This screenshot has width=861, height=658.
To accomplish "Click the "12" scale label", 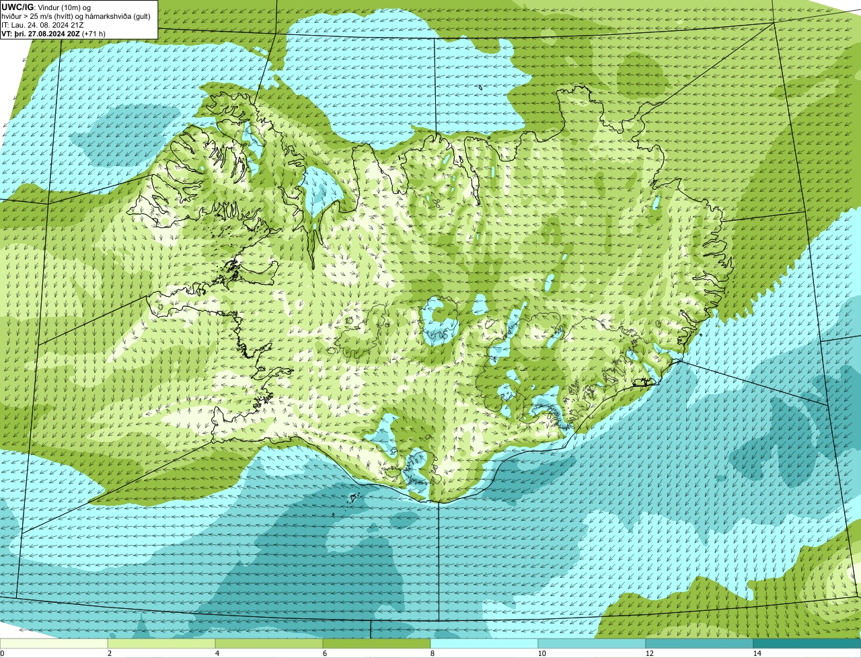I will [649, 653].
